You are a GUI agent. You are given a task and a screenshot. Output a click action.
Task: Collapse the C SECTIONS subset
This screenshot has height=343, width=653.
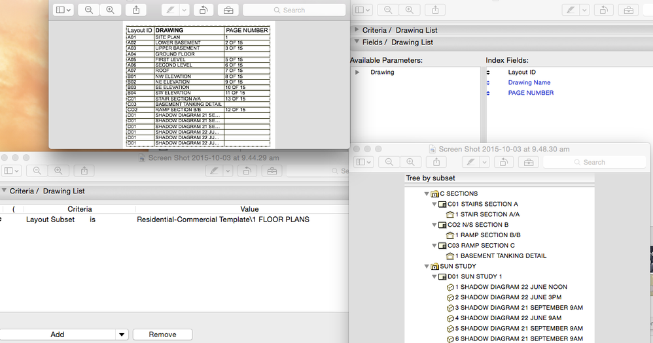point(427,194)
